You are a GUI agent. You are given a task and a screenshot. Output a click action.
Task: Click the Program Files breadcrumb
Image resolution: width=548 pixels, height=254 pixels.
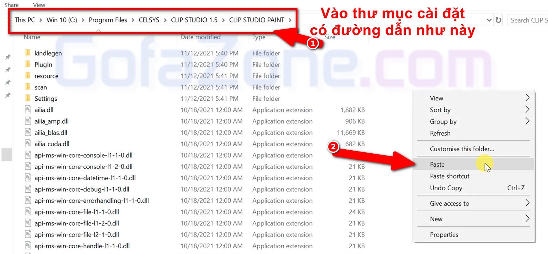point(108,20)
